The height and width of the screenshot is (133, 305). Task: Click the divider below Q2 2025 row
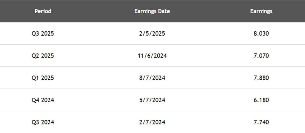[152, 67]
